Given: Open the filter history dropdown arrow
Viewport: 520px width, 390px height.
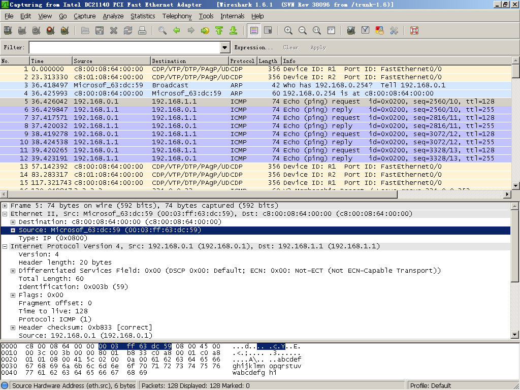Looking at the screenshot, I should coord(225,47).
